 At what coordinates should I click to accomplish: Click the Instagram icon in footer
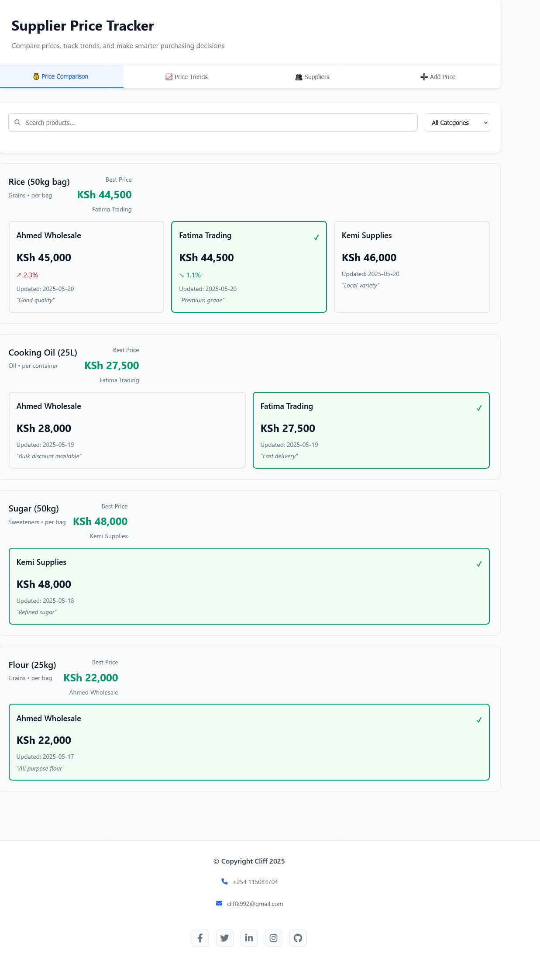[274, 938]
